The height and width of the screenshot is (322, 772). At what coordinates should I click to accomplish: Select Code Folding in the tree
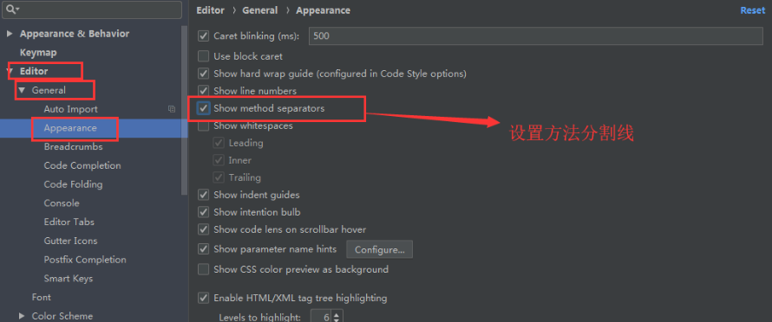pyautogui.click(x=73, y=184)
